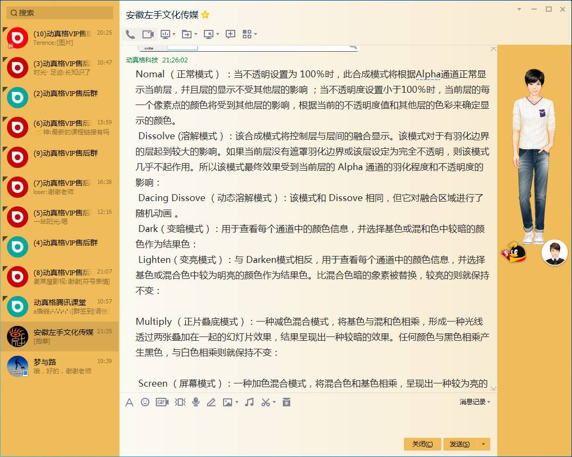Expand the remote desktop dropdown arrow
Screen dimensions: 572x457
(218, 34)
